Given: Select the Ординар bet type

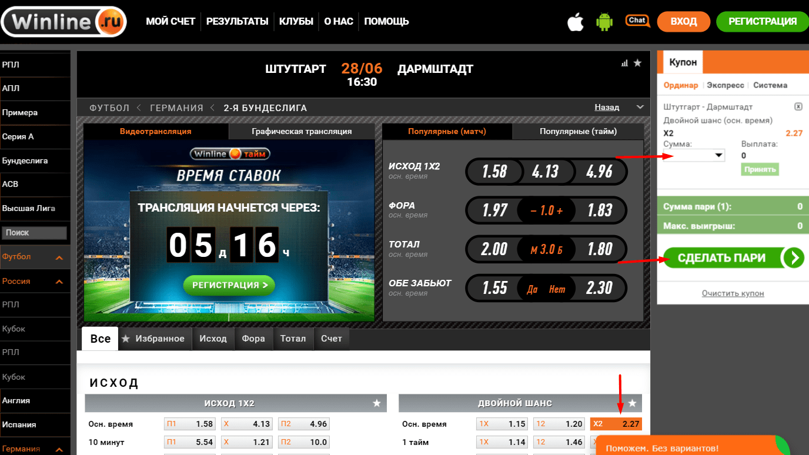Looking at the screenshot, I should pos(681,85).
